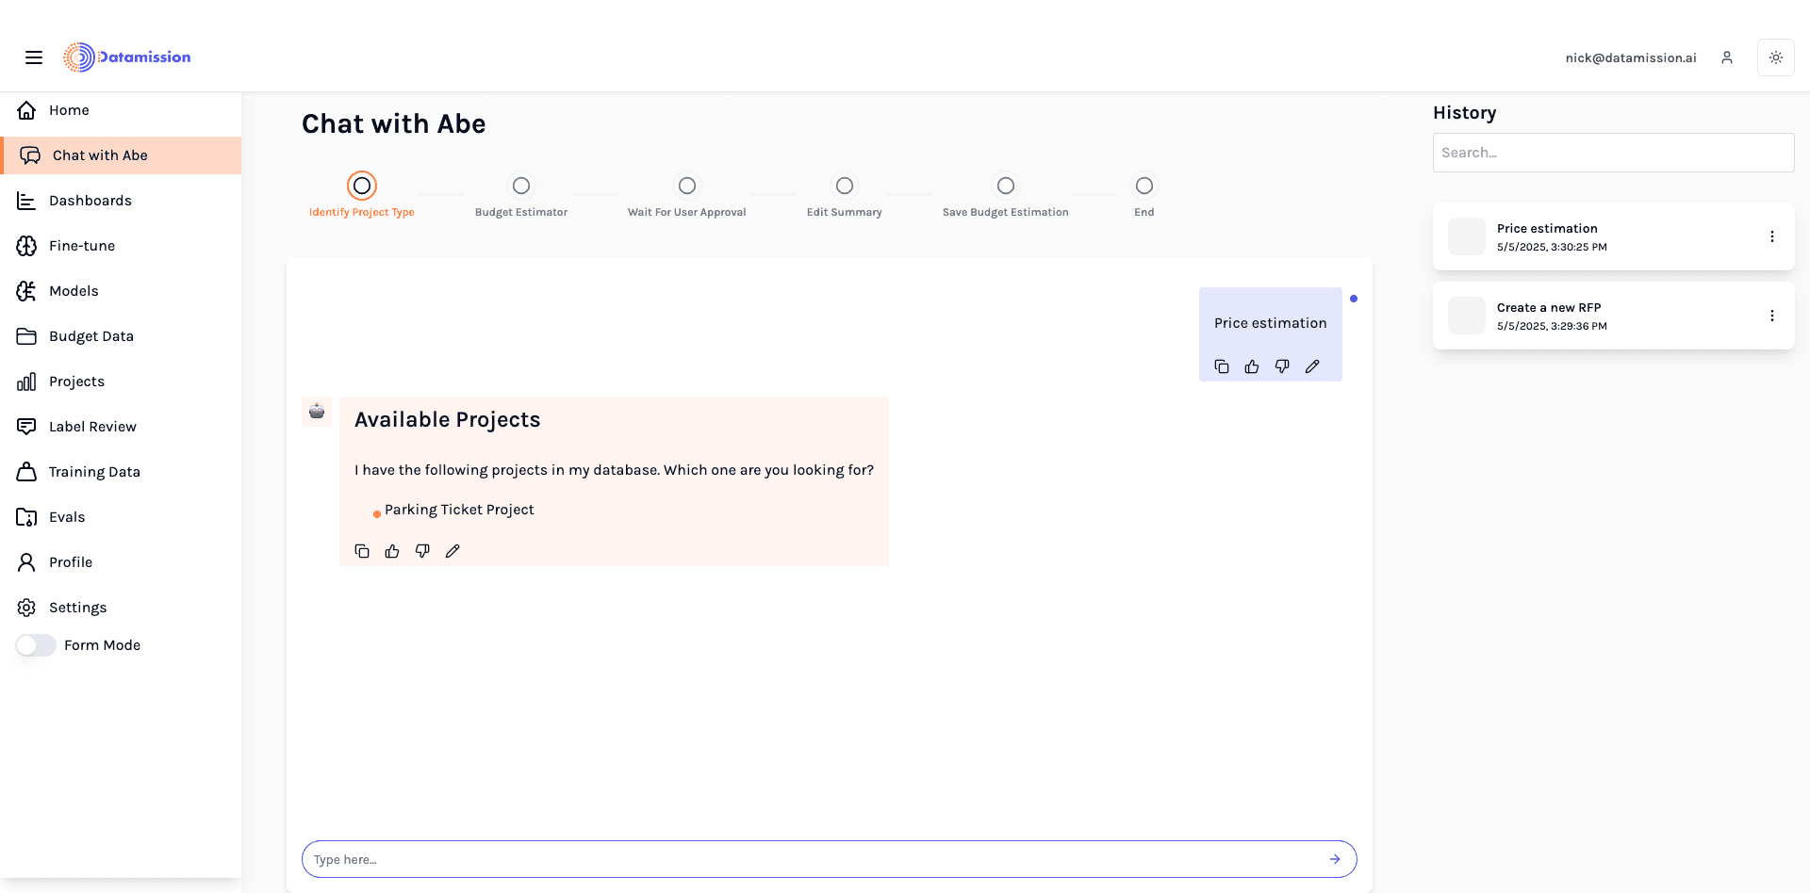Copy the Available Projects reply
The width and height of the screenshot is (1810, 893).
362,551
